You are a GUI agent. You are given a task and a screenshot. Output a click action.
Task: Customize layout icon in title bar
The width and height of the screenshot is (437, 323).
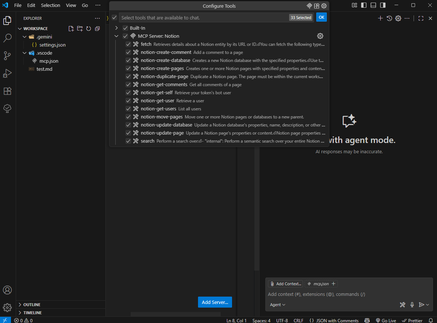[x=354, y=5]
